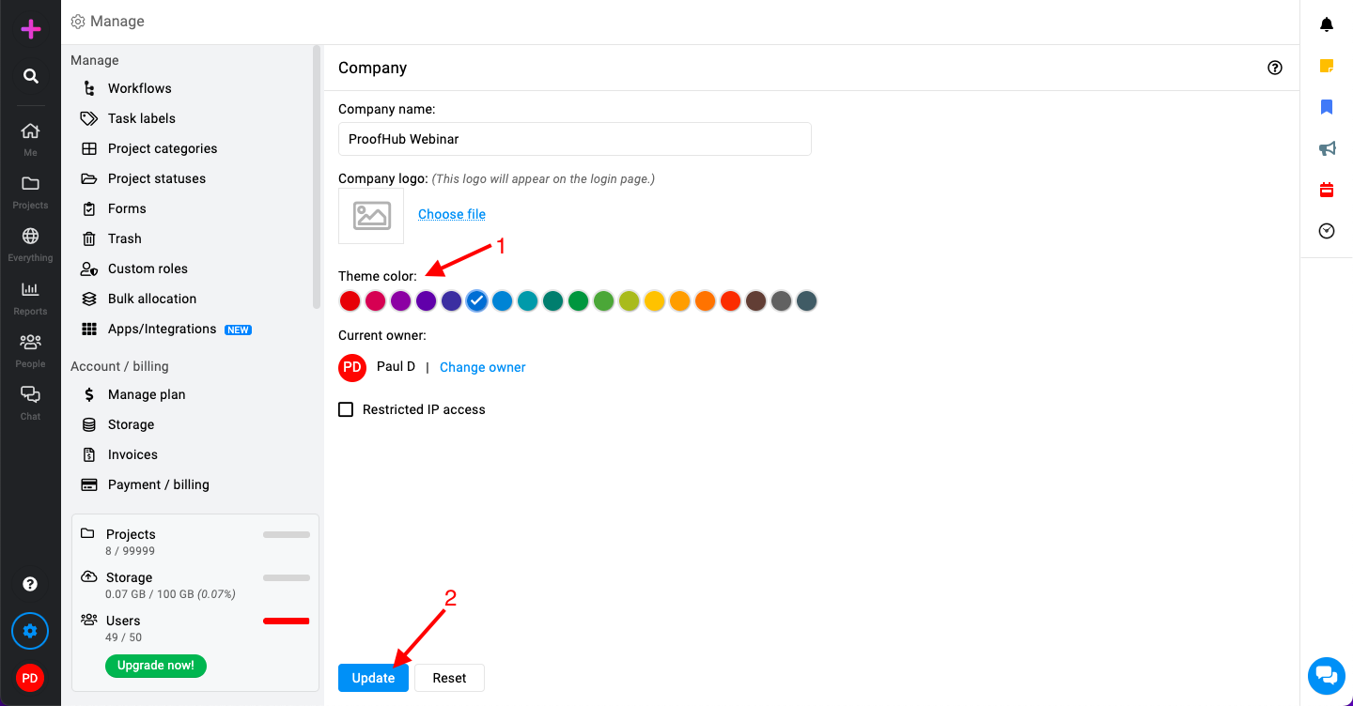
Task: Click the pink plus quick-add icon
Action: pos(30,29)
